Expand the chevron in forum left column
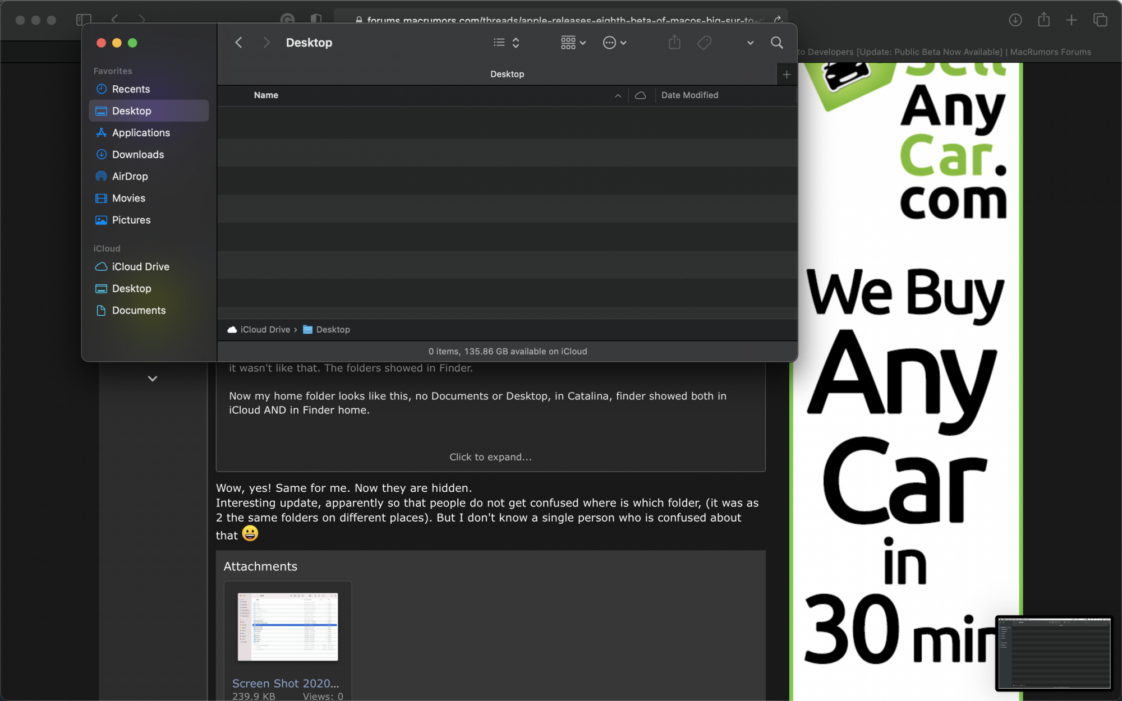Image resolution: width=1122 pixels, height=701 pixels. [153, 379]
